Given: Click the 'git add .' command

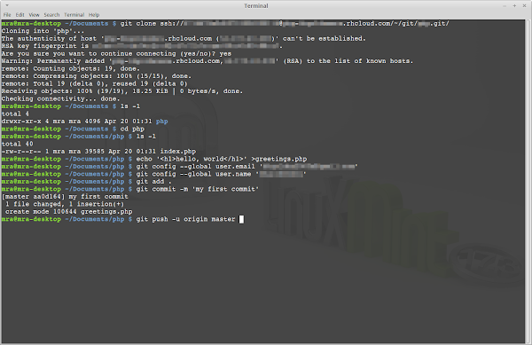Looking at the screenshot, I should (153, 182).
